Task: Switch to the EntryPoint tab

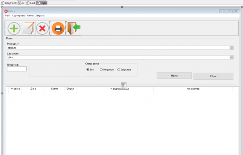Action: pos(8,3)
